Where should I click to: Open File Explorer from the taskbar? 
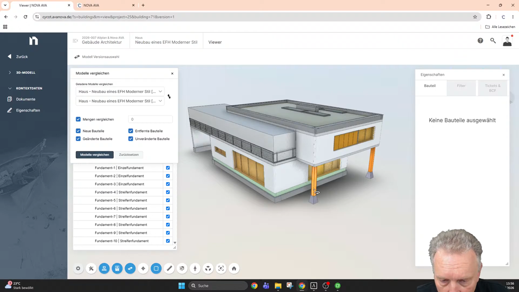click(x=278, y=286)
